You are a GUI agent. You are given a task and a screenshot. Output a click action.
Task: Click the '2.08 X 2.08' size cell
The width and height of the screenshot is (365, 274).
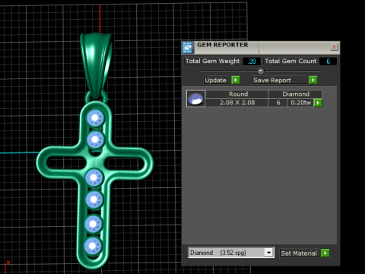coord(237,103)
